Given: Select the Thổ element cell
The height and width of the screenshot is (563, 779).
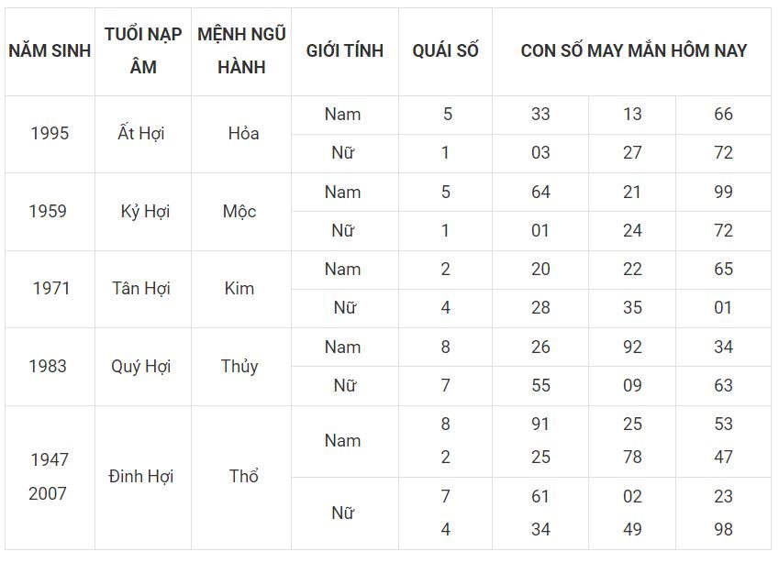Looking at the screenshot, I should tap(241, 478).
